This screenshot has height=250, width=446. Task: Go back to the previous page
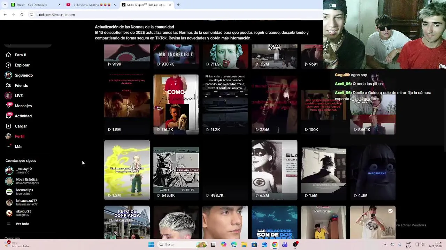tap(5, 15)
